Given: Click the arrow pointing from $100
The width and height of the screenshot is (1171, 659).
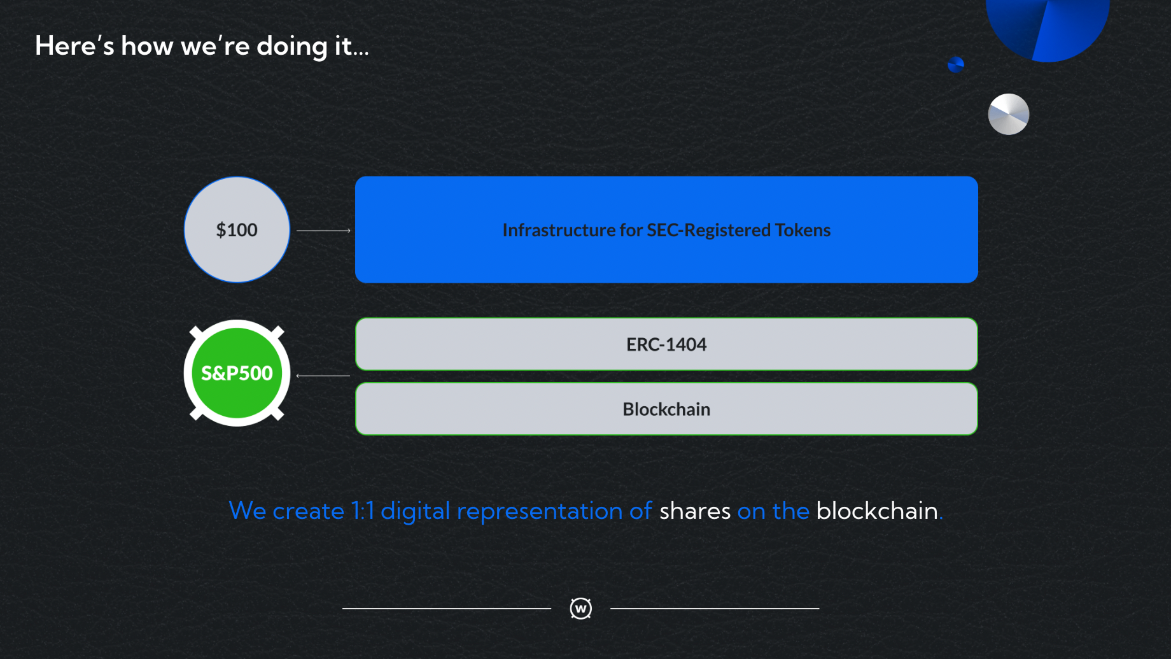Looking at the screenshot, I should [323, 230].
